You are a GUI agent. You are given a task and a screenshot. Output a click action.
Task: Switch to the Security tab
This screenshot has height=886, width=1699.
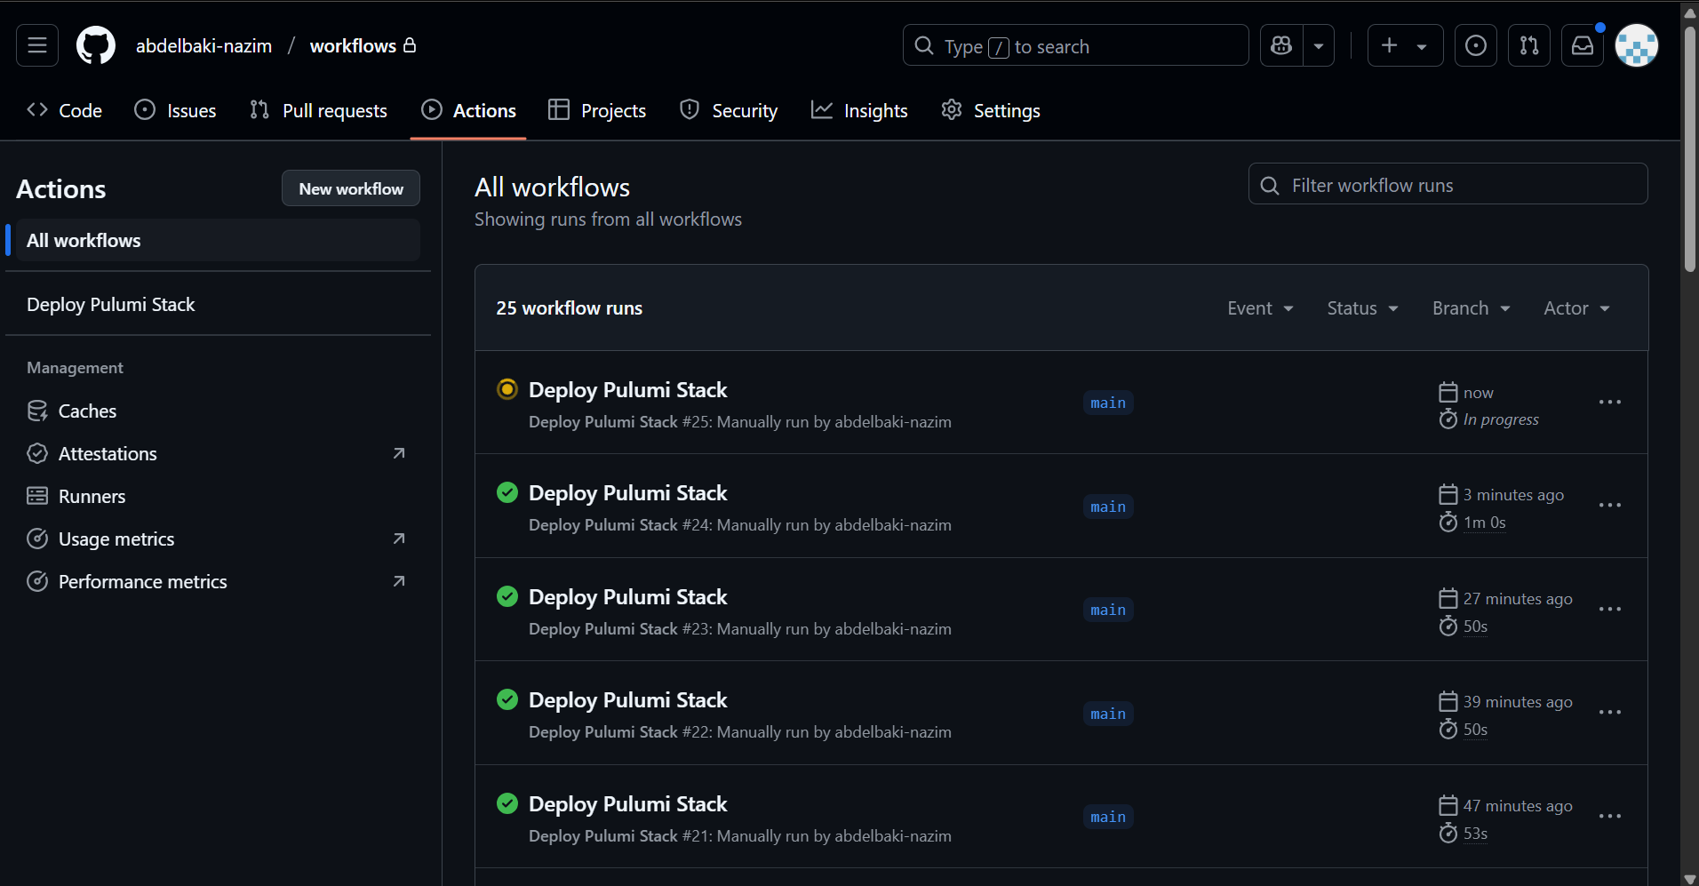[x=729, y=110]
